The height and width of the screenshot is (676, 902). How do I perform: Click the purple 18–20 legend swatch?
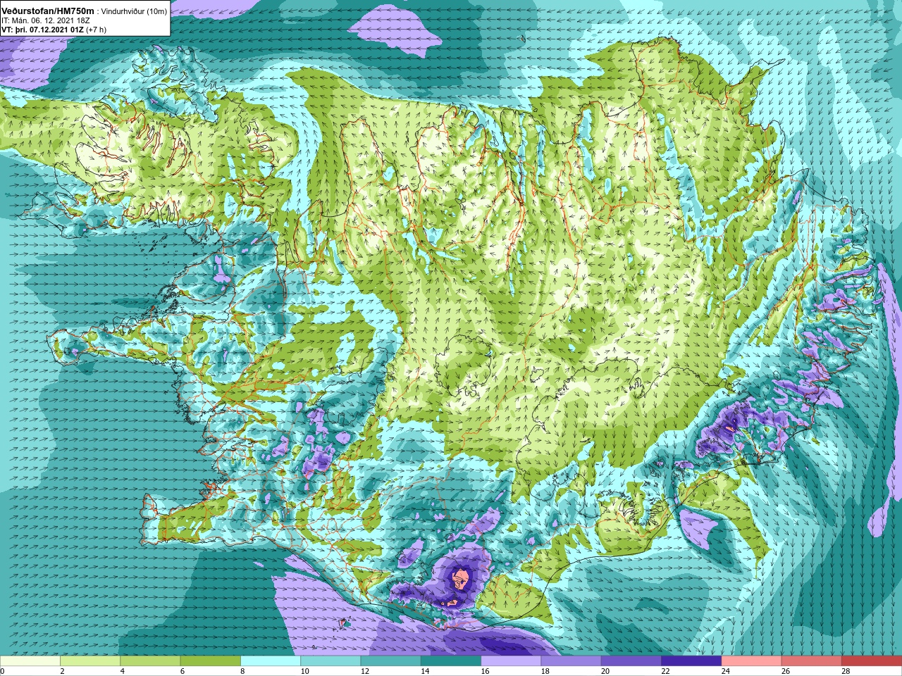point(572,661)
